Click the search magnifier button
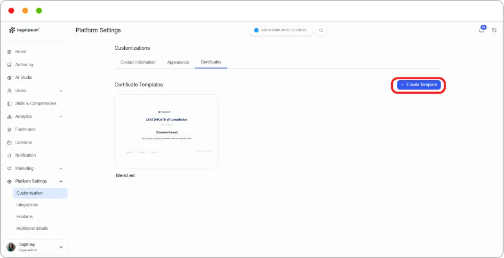 coord(321,30)
